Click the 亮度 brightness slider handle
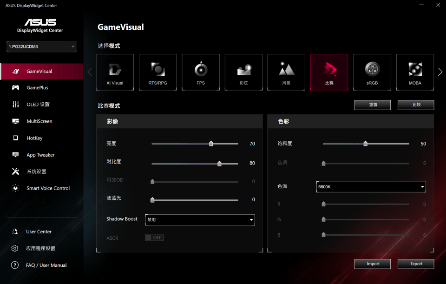 [211, 144]
